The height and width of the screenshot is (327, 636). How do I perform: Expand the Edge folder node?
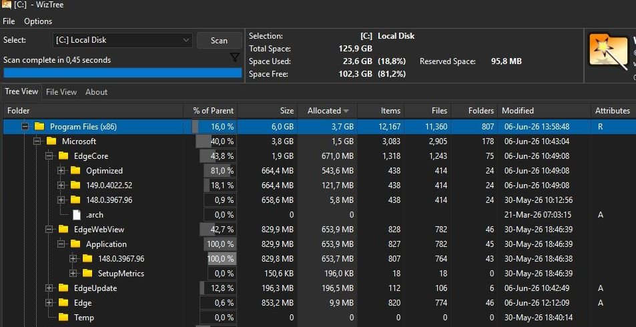pos(49,303)
